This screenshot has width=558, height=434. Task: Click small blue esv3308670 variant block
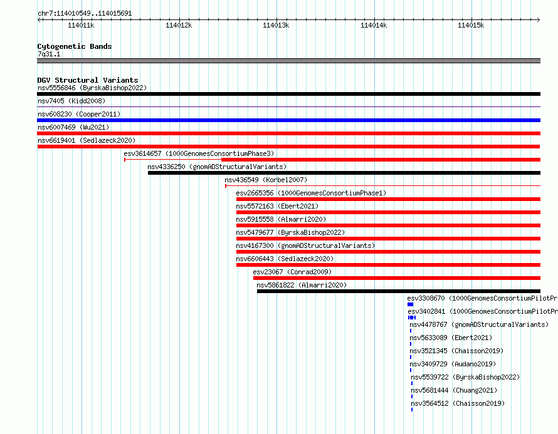[410, 304]
